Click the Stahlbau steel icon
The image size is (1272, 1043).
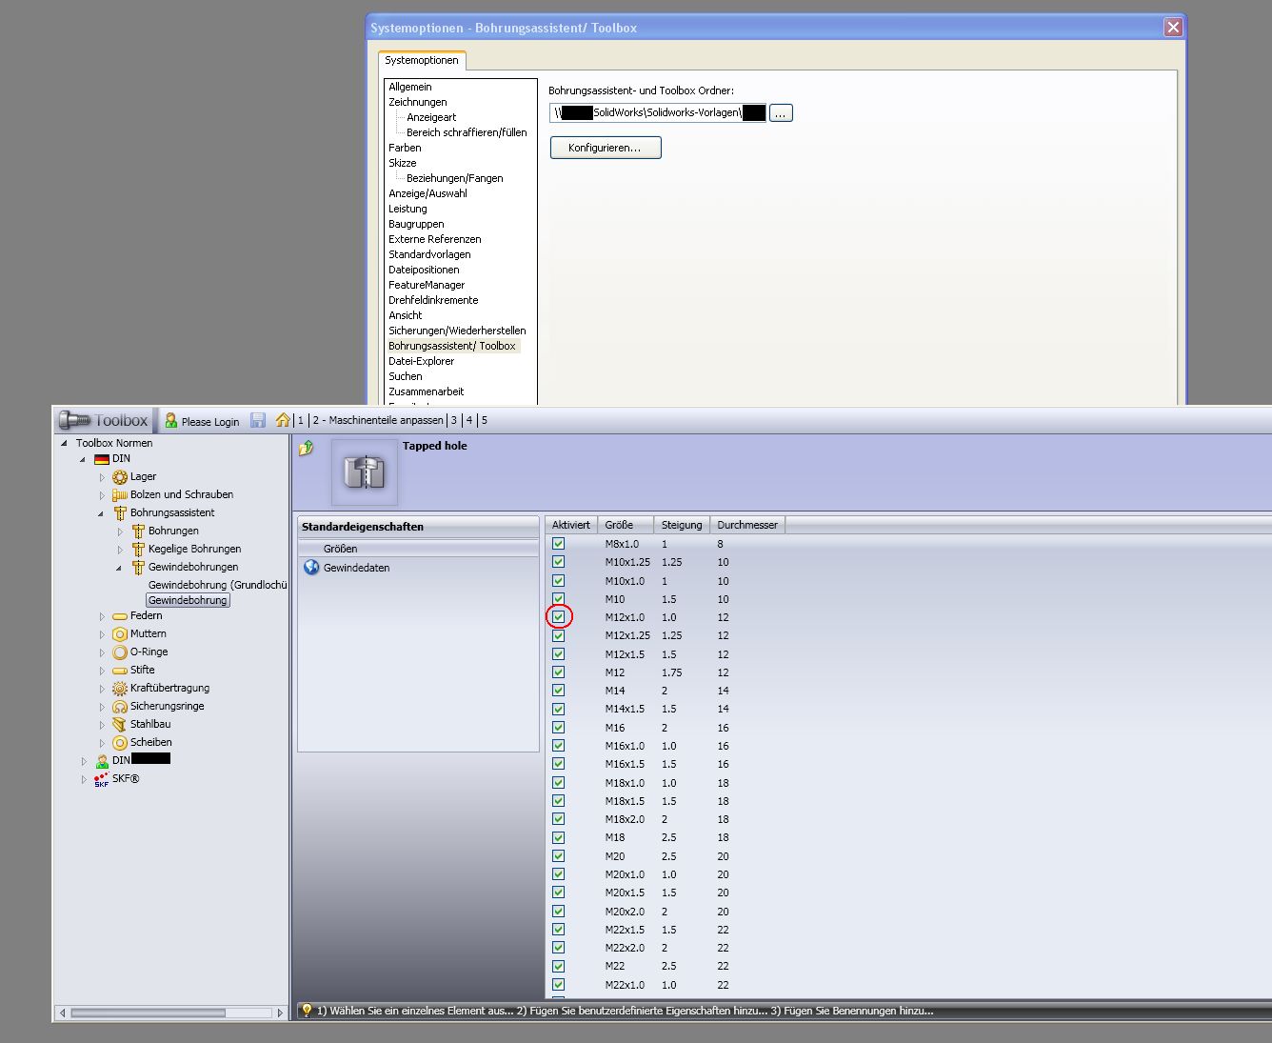pos(120,725)
